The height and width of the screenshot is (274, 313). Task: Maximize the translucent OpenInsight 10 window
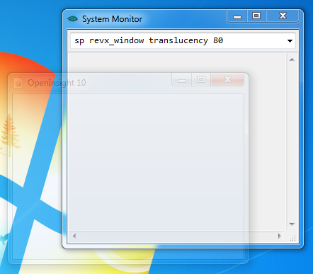(x=201, y=80)
